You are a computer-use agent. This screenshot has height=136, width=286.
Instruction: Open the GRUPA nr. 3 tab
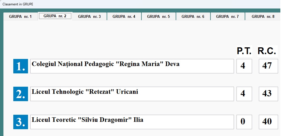(x=89, y=16)
